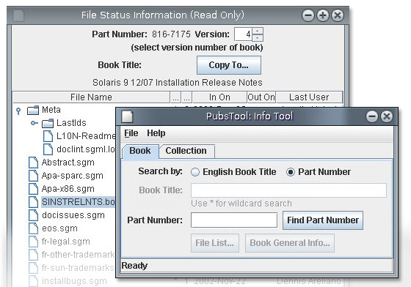
Task: Click the File Name column header
Action: (91, 97)
